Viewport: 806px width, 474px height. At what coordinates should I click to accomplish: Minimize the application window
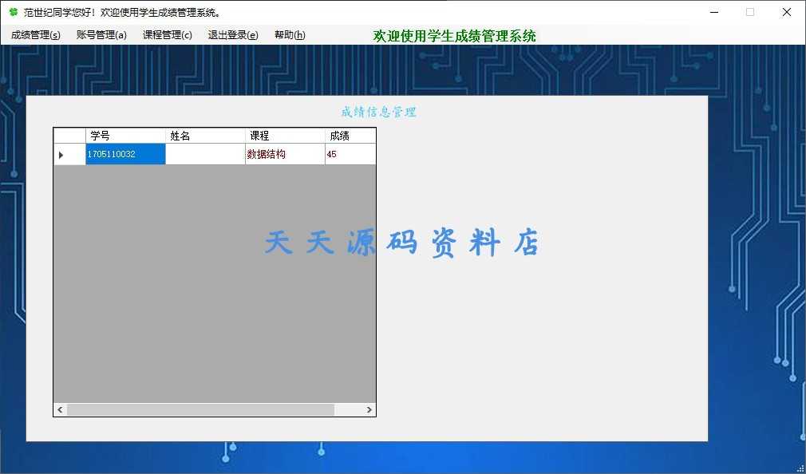coord(714,12)
